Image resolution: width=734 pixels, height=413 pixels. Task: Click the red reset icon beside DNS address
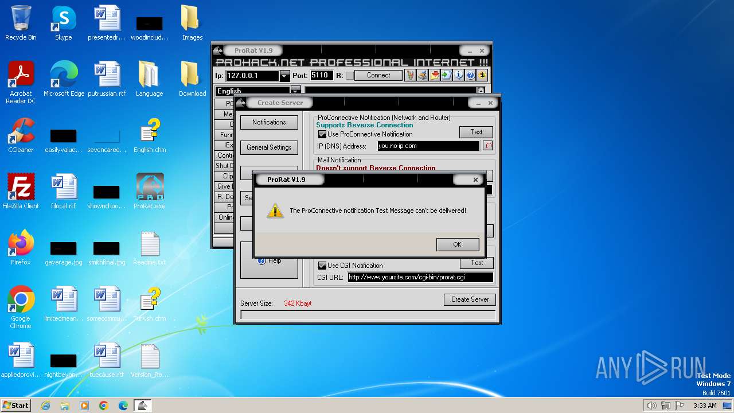(487, 146)
